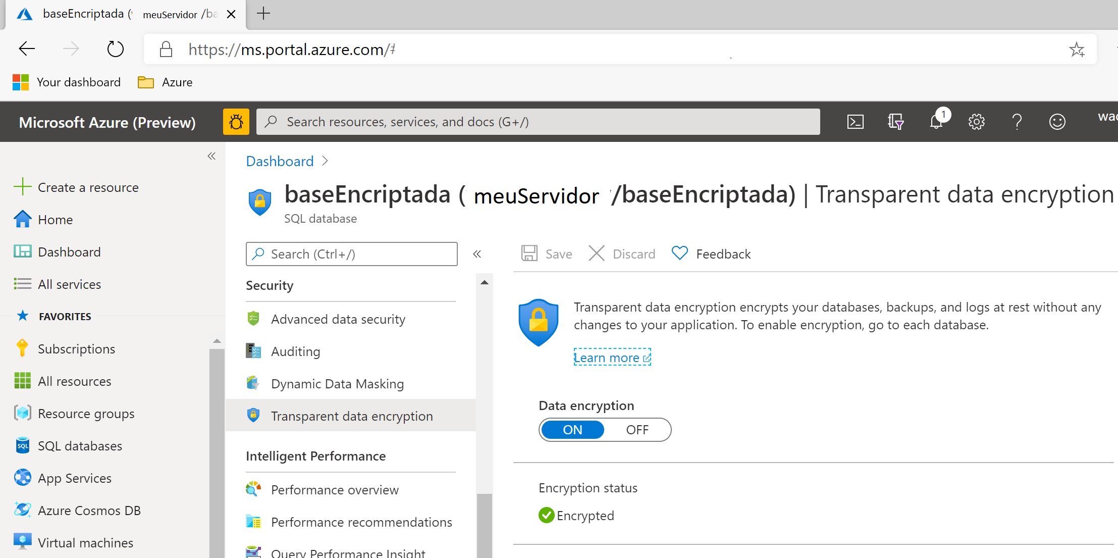Viewport: 1118px width, 558px height.
Task: Open Subscriptions from favorites
Action: (x=65, y=349)
